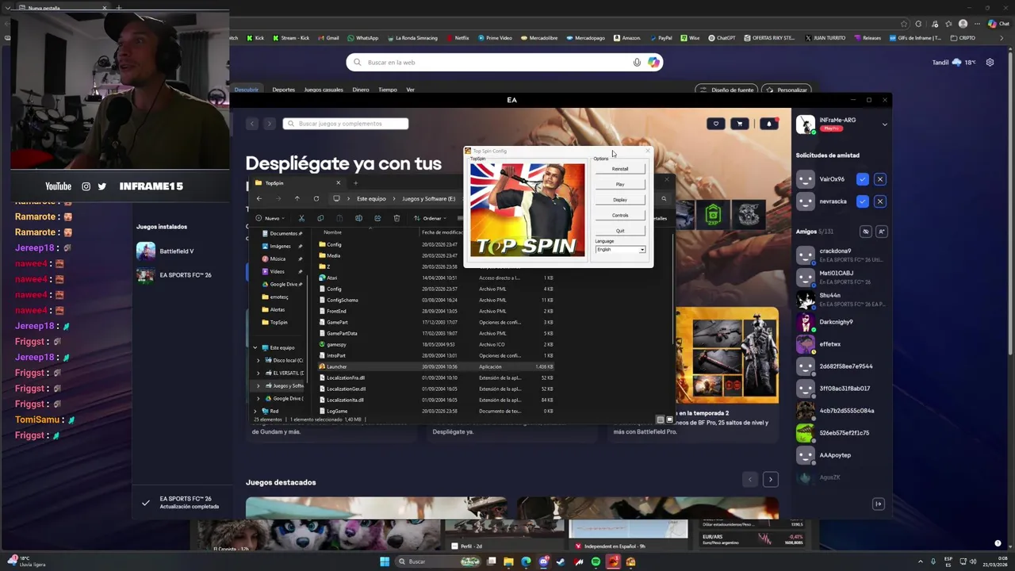The image size is (1015, 571).
Task: Open the EA shopping cart icon
Action: [740, 124]
